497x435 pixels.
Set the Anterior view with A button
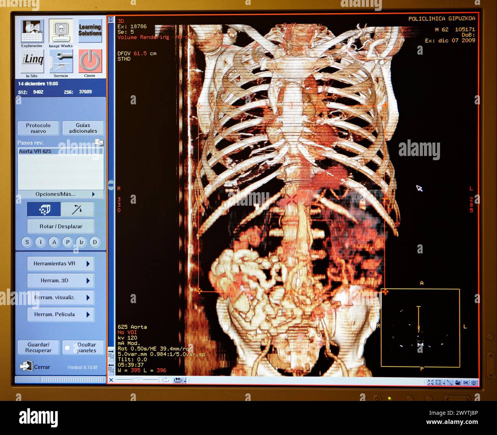coord(54,242)
